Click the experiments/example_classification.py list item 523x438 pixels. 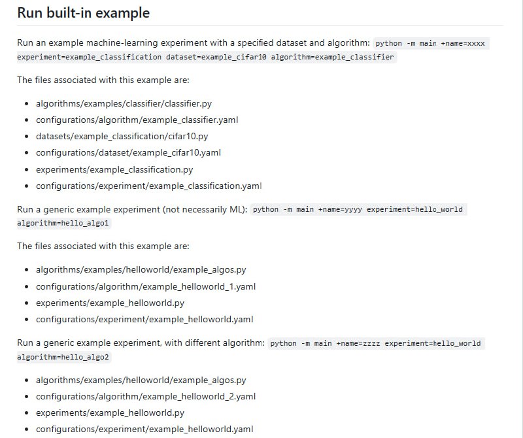point(114,169)
